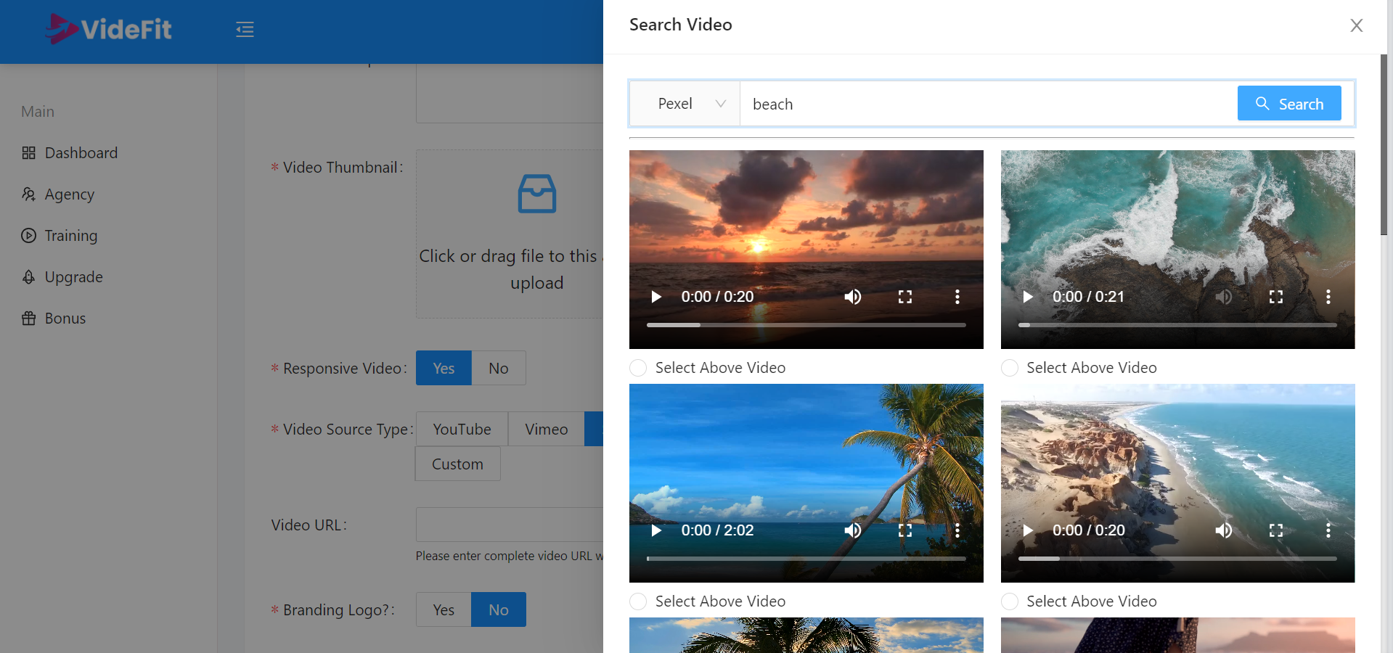Click the thumbnail drag-and-drop upload area
Screen dimensions: 1393x653
coord(510,234)
